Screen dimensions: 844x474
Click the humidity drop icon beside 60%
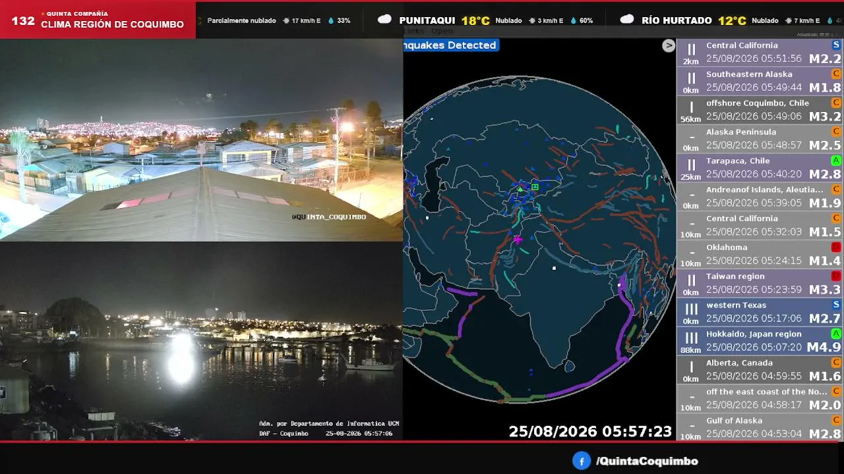click(574, 20)
